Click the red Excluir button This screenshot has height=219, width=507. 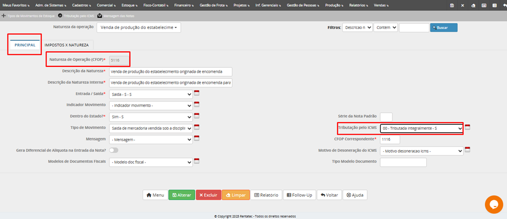pyautogui.click(x=208, y=195)
